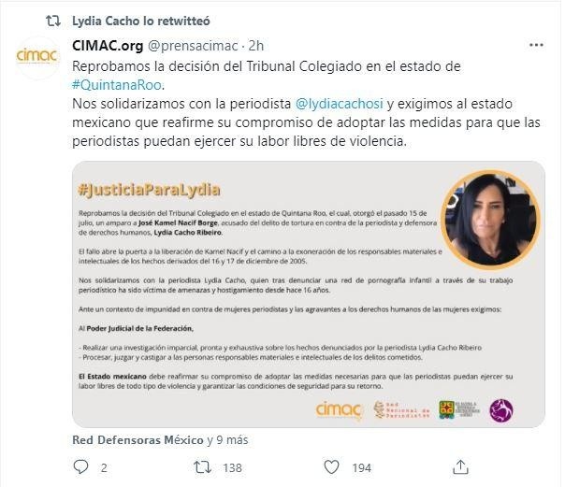Open the #JusticiaParaLydia statement image
The image size is (565, 487).
pos(309,294)
